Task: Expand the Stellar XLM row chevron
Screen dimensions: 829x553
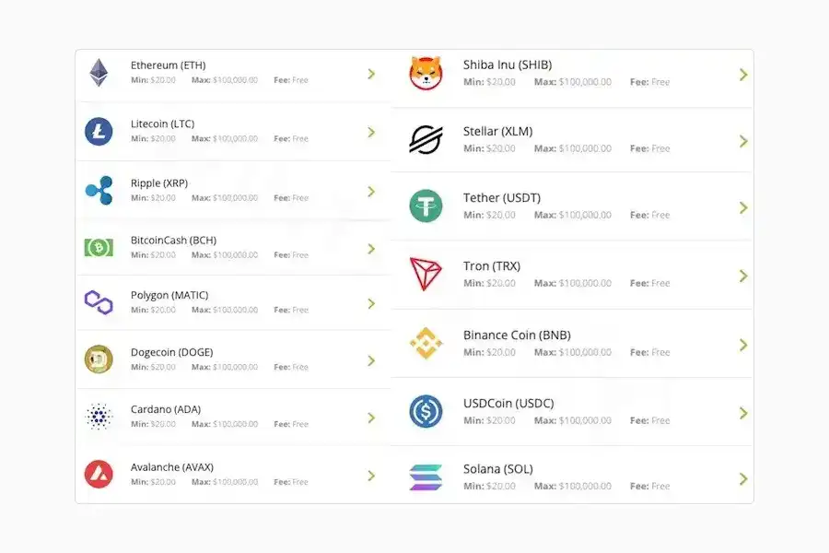Action: 743,140
